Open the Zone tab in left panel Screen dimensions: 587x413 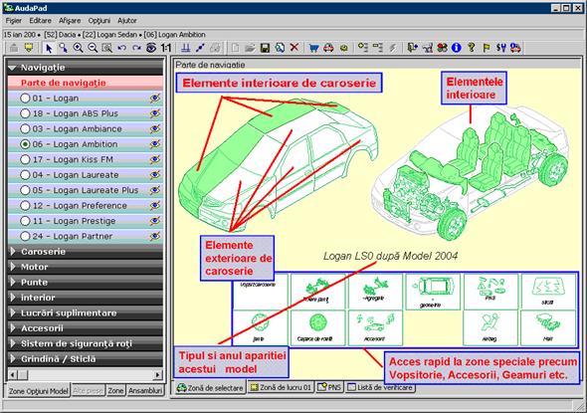(x=115, y=391)
